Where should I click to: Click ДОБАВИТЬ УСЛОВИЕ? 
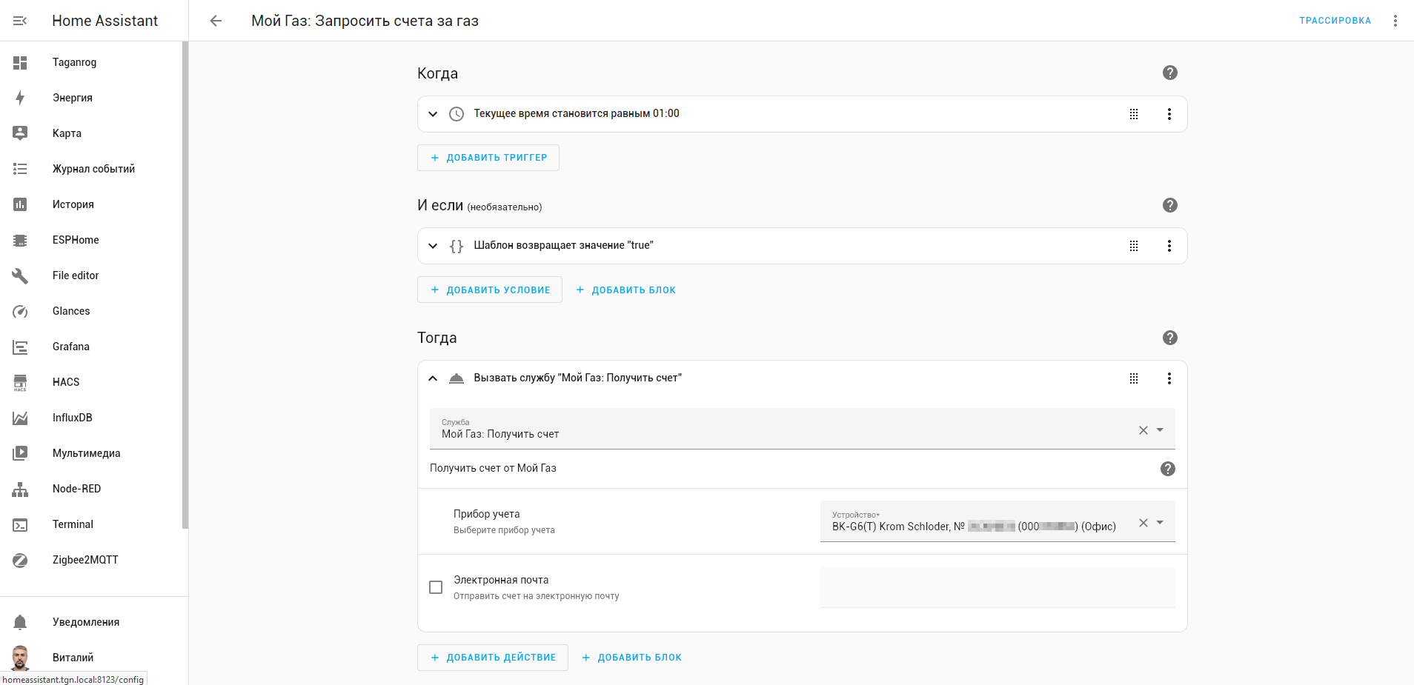point(490,290)
